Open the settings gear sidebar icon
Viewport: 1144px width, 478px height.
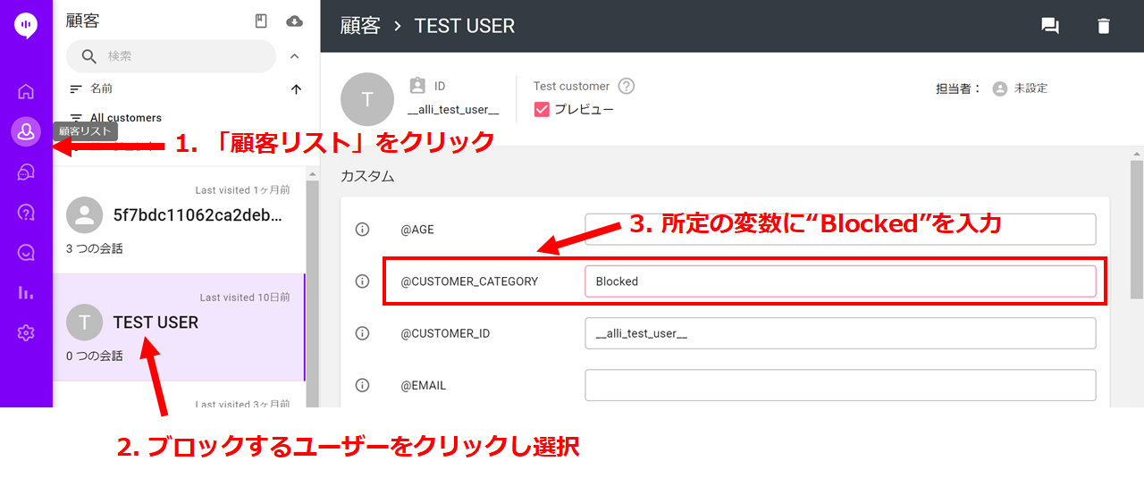point(26,333)
